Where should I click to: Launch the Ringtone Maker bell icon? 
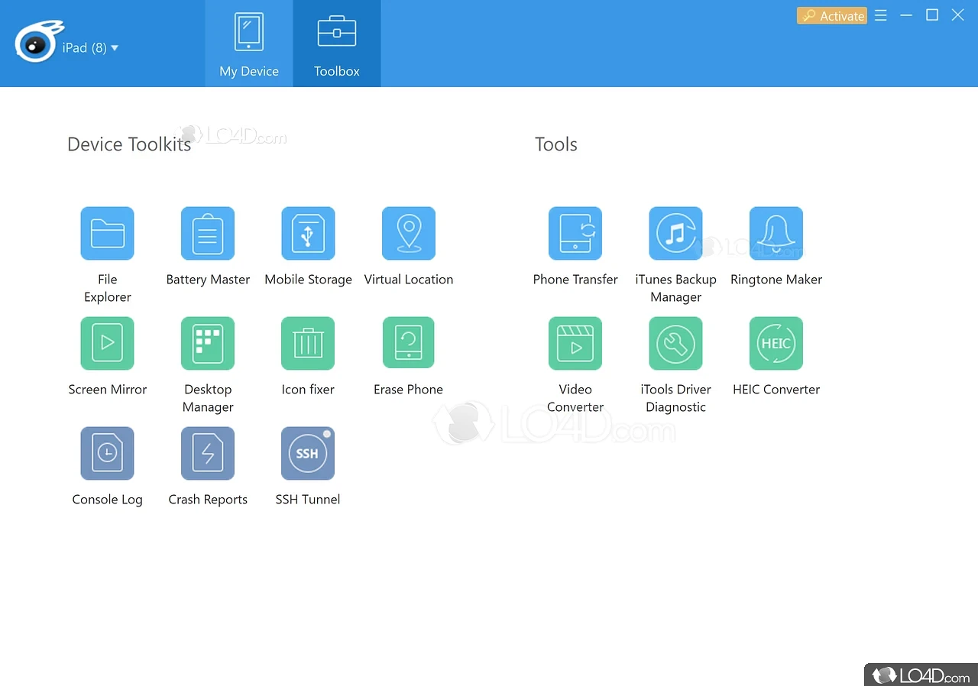click(x=776, y=233)
